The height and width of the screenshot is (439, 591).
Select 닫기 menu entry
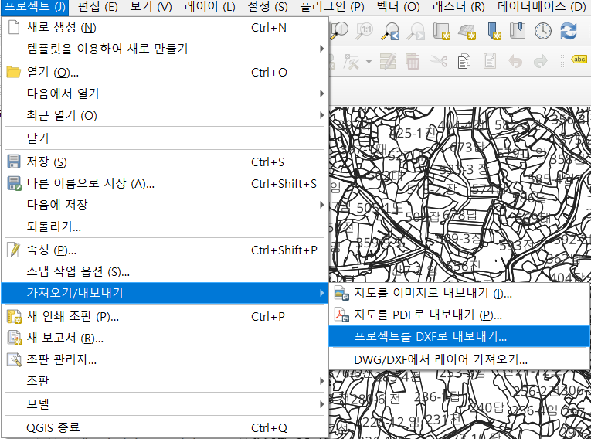pyautogui.click(x=165, y=138)
